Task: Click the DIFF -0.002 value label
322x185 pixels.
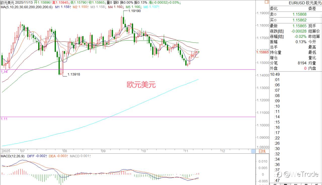Action: pos(37,156)
